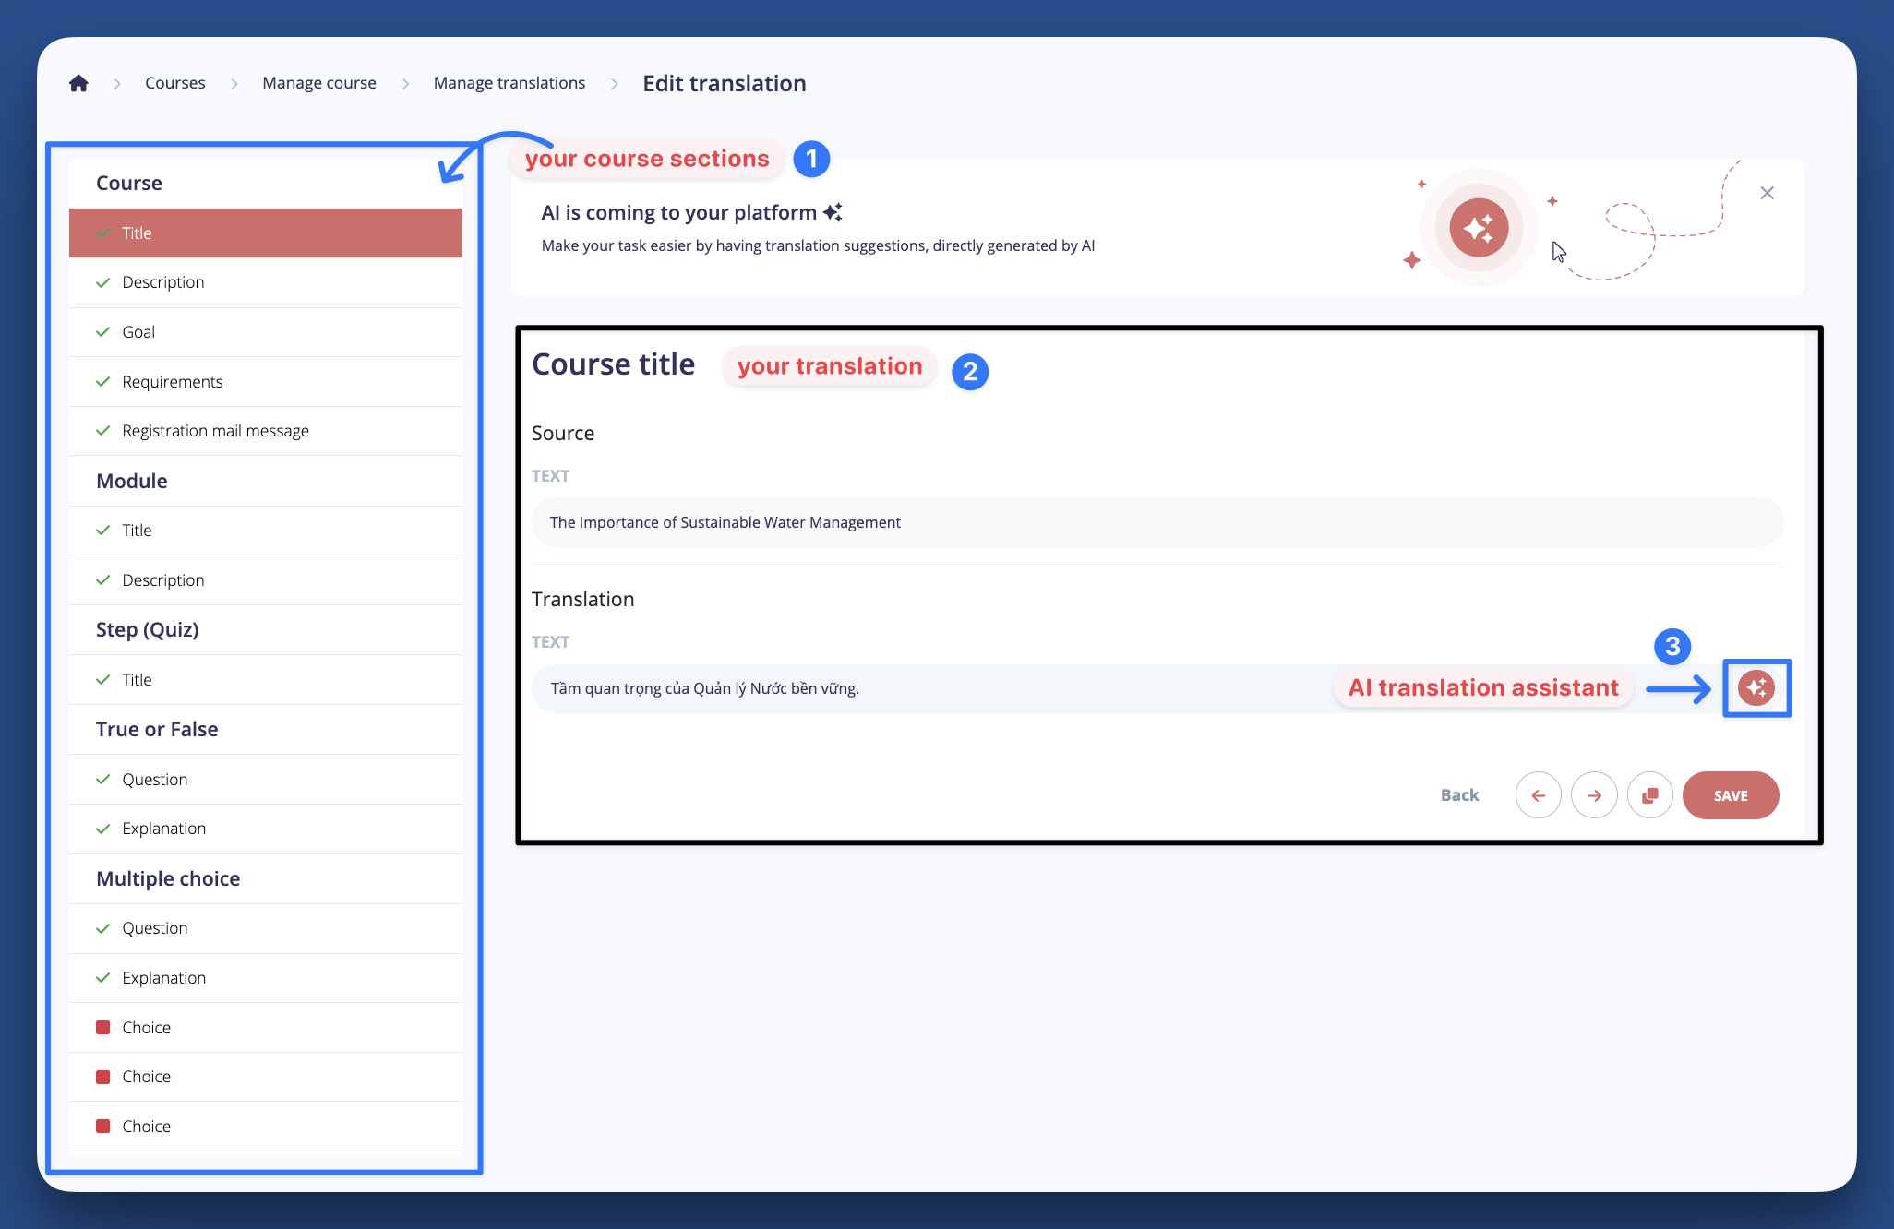The height and width of the screenshot is (1229, 1894).
Task: Open Manage course breadcrumb link
Action: [x=318, y=83]
